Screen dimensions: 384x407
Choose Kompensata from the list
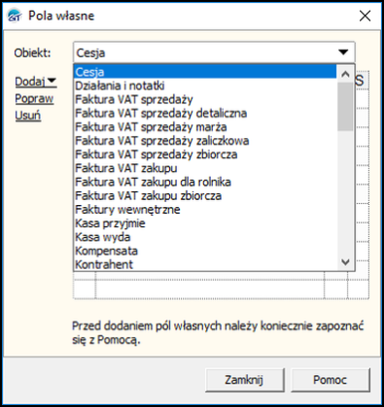205,251
